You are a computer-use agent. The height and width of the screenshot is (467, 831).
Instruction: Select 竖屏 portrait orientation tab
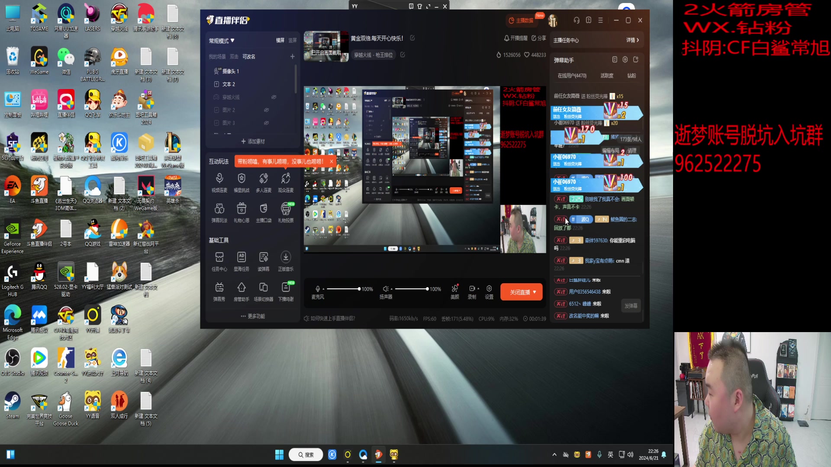pos(293,41)
